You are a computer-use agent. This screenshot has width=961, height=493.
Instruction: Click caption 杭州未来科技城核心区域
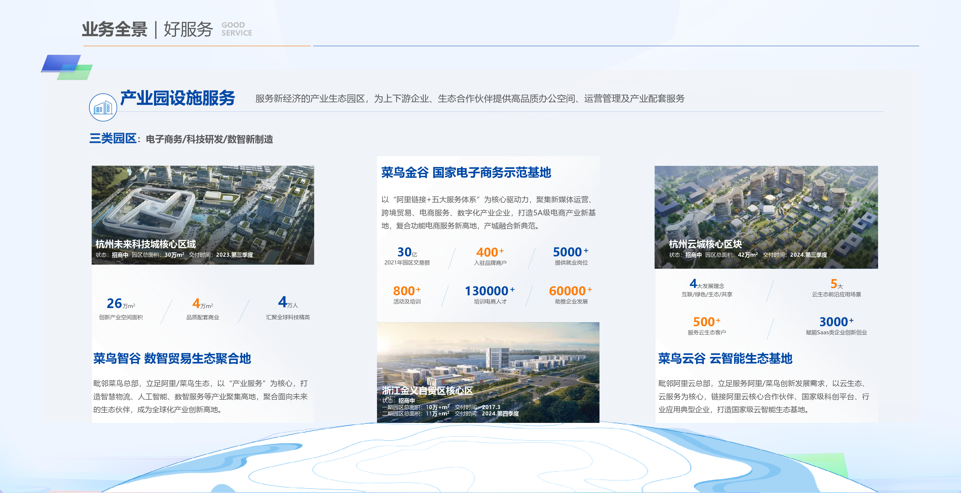145,244
